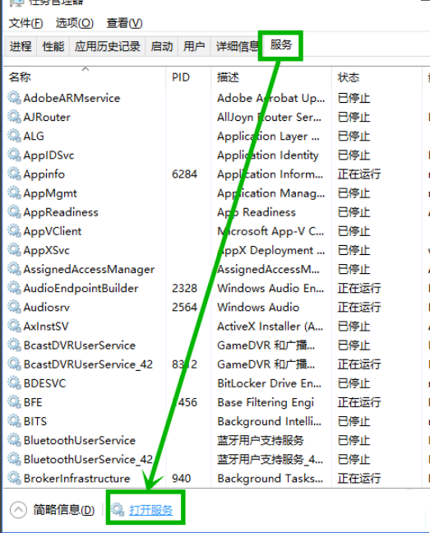Click the gear icon beside AssignedAccessManager
Viewport: 430px width, 533px height.
point(14,269)
